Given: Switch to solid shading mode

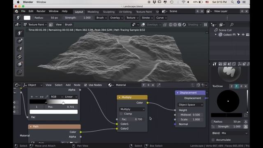Looking at the screenshot, I should click(x=175, y=25).
